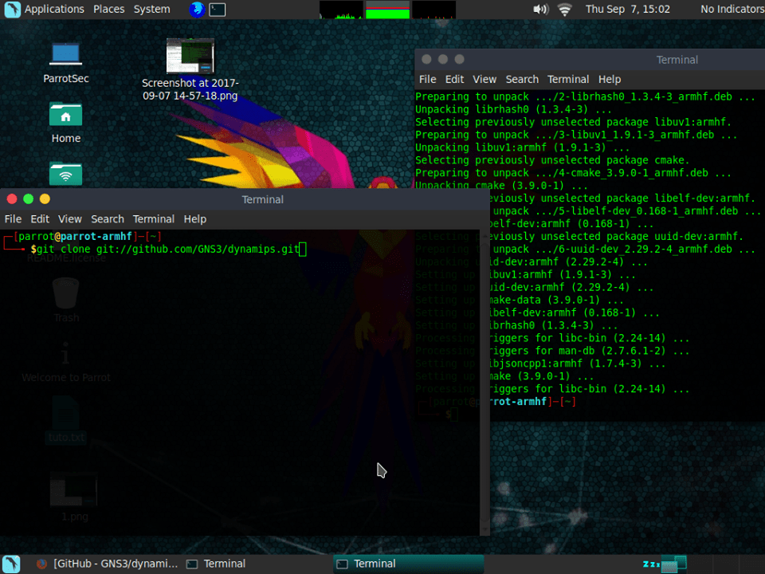Click 'triggers for man-db' output line
The height and width of the screenshot is (574, 765).
(588, 351)
